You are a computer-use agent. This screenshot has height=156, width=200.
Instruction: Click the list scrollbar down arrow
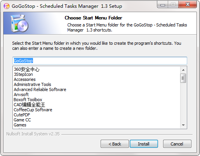click(183, 125)
